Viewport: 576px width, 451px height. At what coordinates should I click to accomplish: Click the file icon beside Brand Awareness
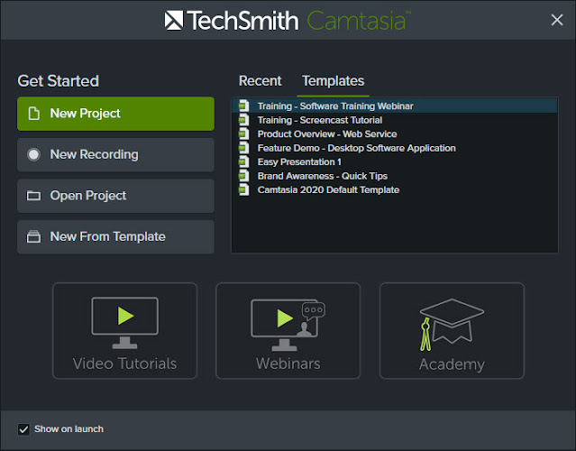click(243, 176)
